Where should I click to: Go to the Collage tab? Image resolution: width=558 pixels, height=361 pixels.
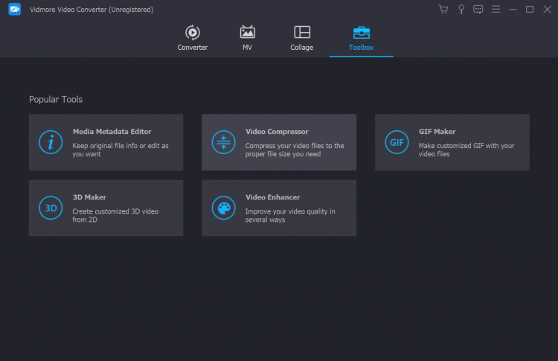point(301,38)
